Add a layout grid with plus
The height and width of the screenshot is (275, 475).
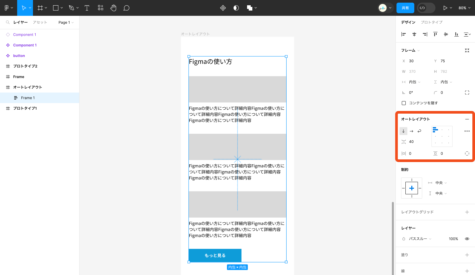point(467,212)
